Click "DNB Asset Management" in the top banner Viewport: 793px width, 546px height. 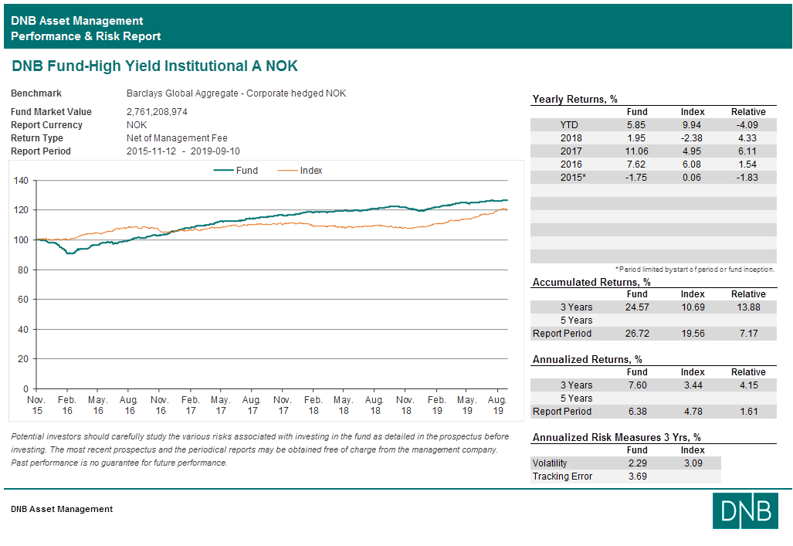point(77,21)
